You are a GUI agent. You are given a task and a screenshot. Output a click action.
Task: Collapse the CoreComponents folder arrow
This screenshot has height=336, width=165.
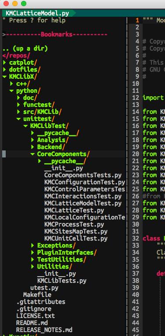[33, 154]
